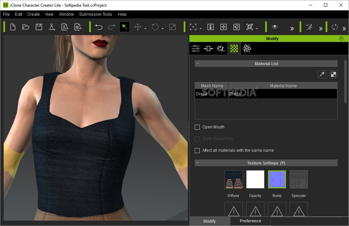
Task: Open the Help menu
Action: click(122, 14)
